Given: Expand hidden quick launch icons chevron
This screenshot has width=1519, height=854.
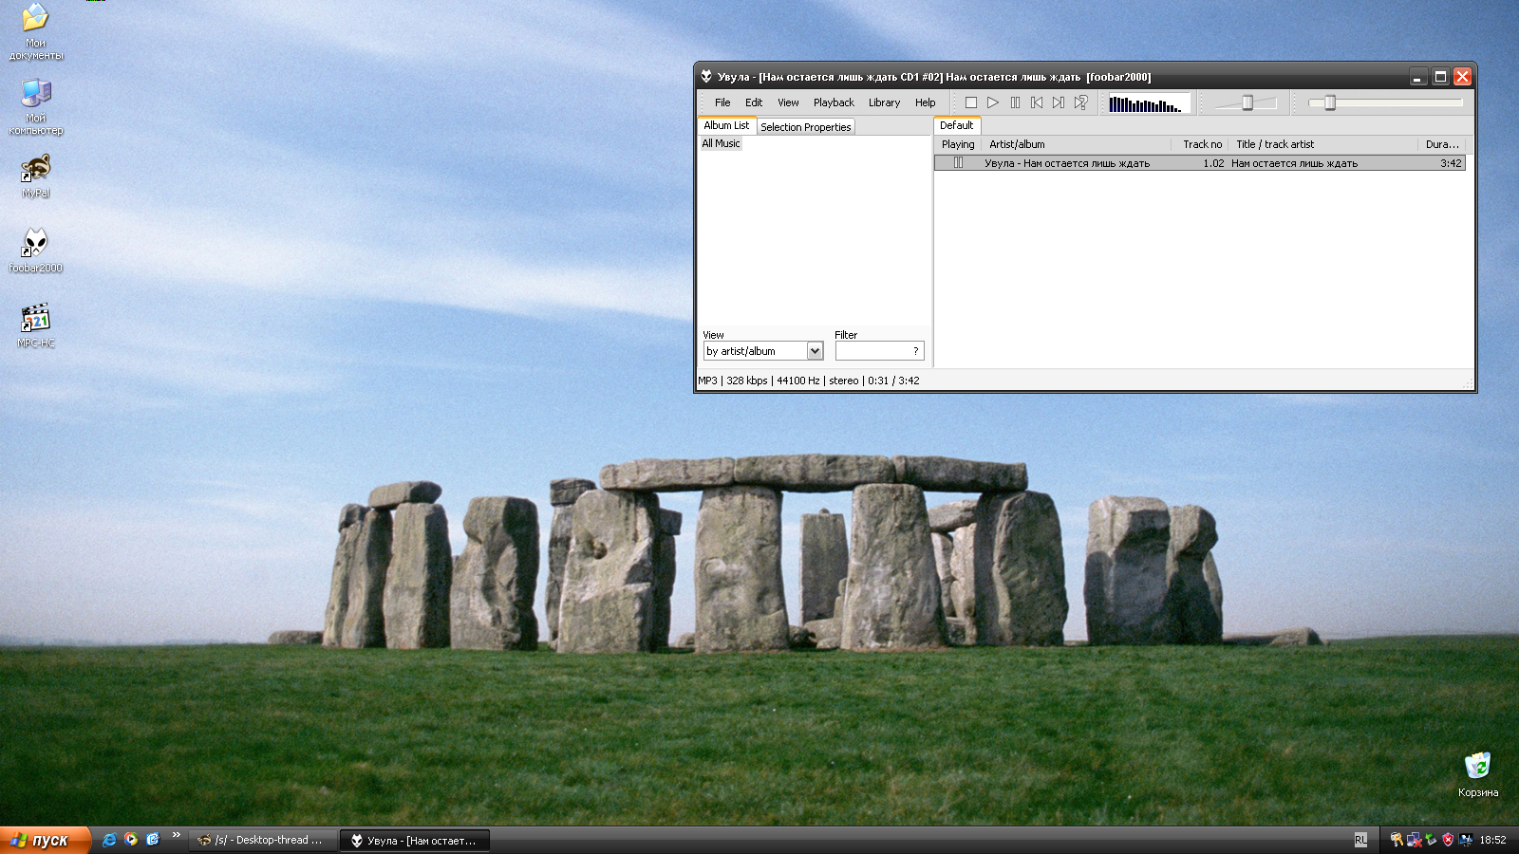Looking at the screenshot, I should [x=176, y=835].
